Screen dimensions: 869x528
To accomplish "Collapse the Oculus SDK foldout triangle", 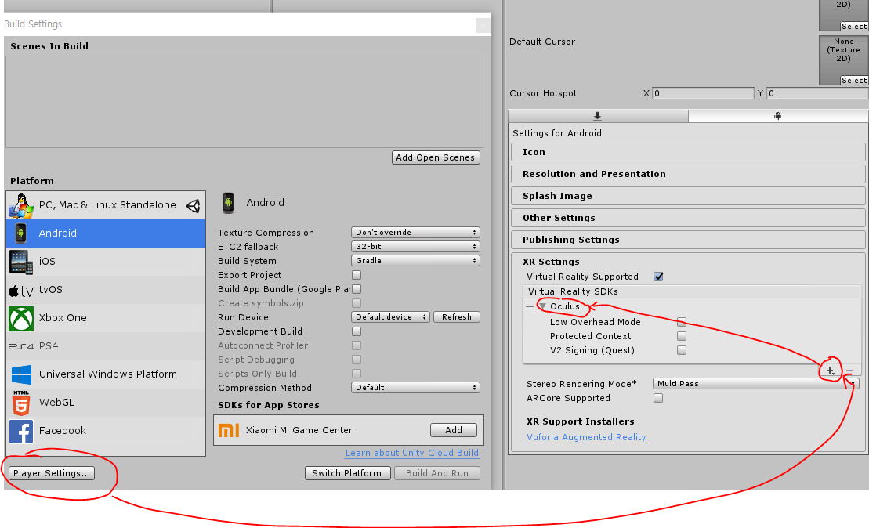I will (542, 306).
